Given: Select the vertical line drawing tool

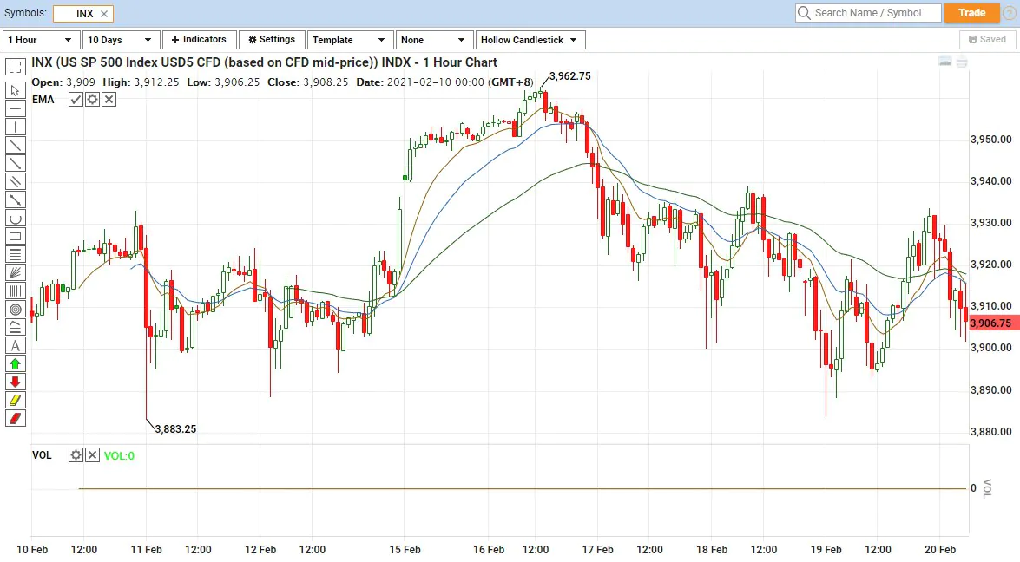Looking at the screenshot, I should click(x=15, y=127).
